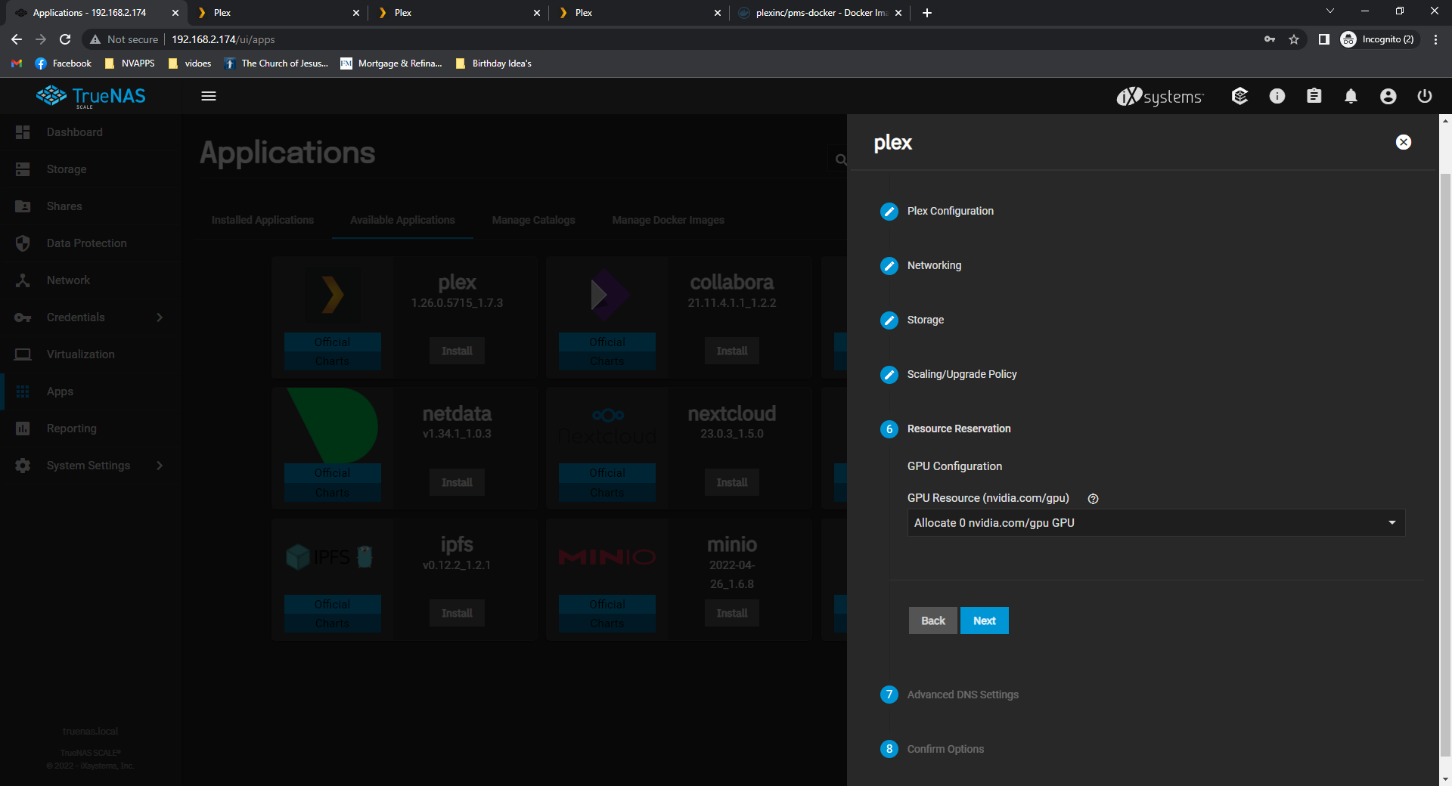Open the alerts bell icon
The width and height of the screenshot is (1452, 786).
coord(1351,96)
